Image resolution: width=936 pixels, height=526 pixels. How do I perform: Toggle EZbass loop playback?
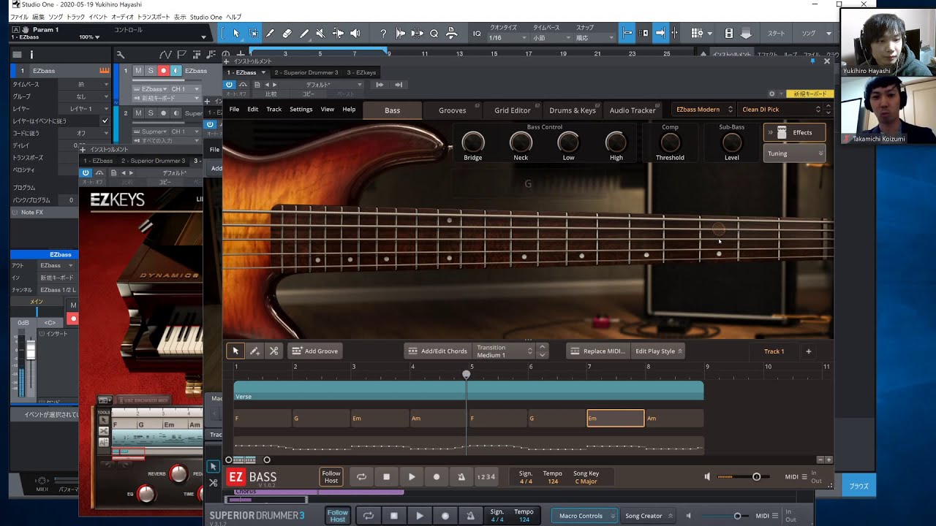pos(361,477)
